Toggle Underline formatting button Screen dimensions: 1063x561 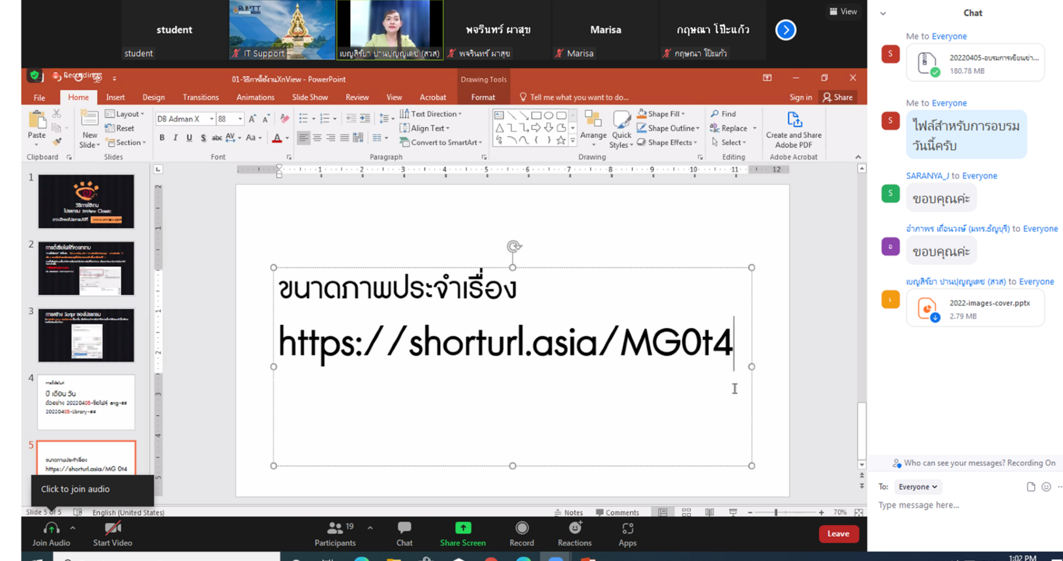click(189, 138)
